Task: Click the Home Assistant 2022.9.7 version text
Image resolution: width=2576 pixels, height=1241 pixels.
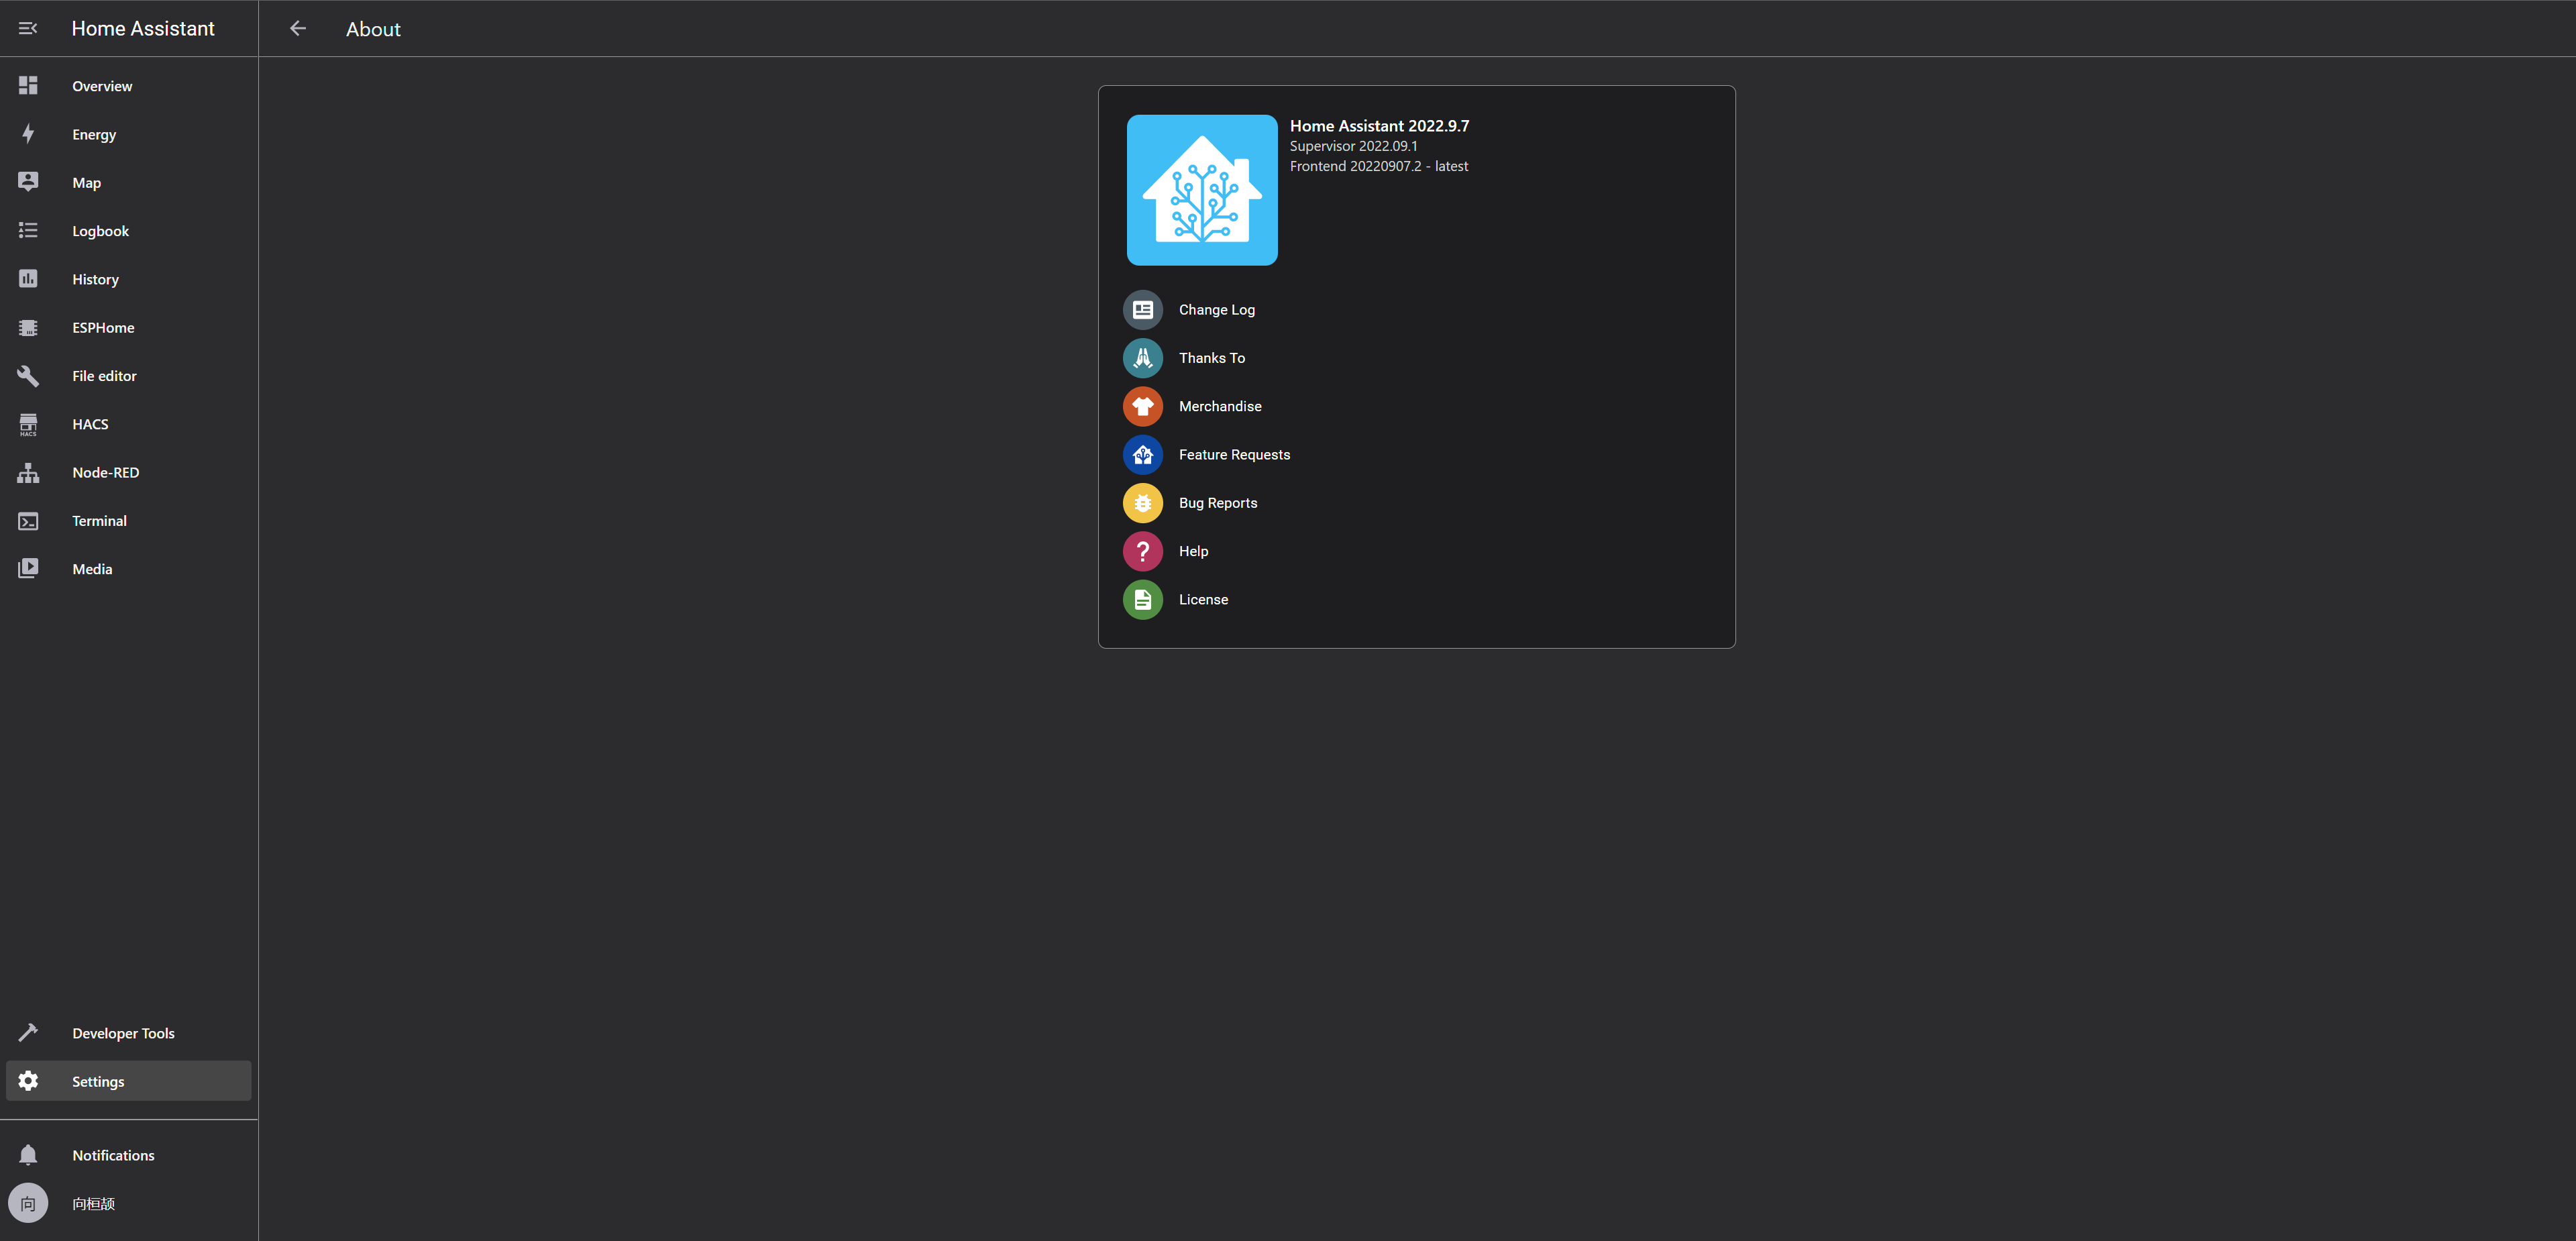Action: click(x=1379, y=126)
